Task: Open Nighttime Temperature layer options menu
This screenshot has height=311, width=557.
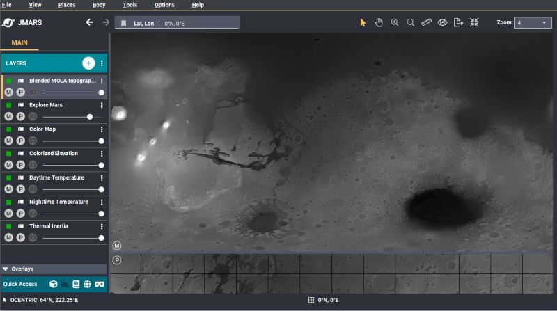Action: [x=102, y=202]
